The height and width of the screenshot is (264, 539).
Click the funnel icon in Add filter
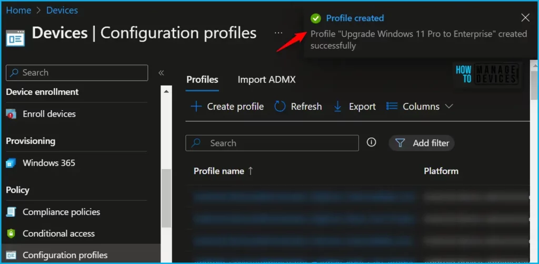pyautogui.click(x=400, y=143)
